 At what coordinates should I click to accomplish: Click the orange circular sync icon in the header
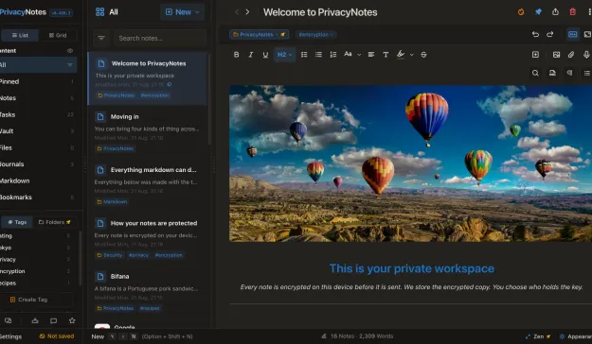pos(521,12)
